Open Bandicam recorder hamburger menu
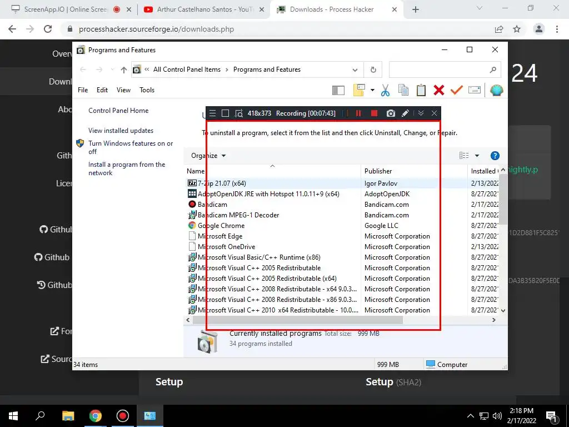Screen dimensions: 569x427 pos(213,113)
